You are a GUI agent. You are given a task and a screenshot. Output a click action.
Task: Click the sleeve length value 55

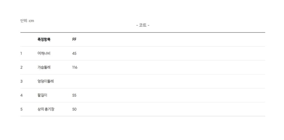point(74,95)
